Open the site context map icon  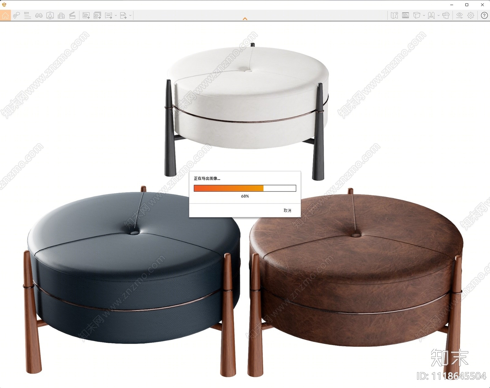[x=394, y=15]
